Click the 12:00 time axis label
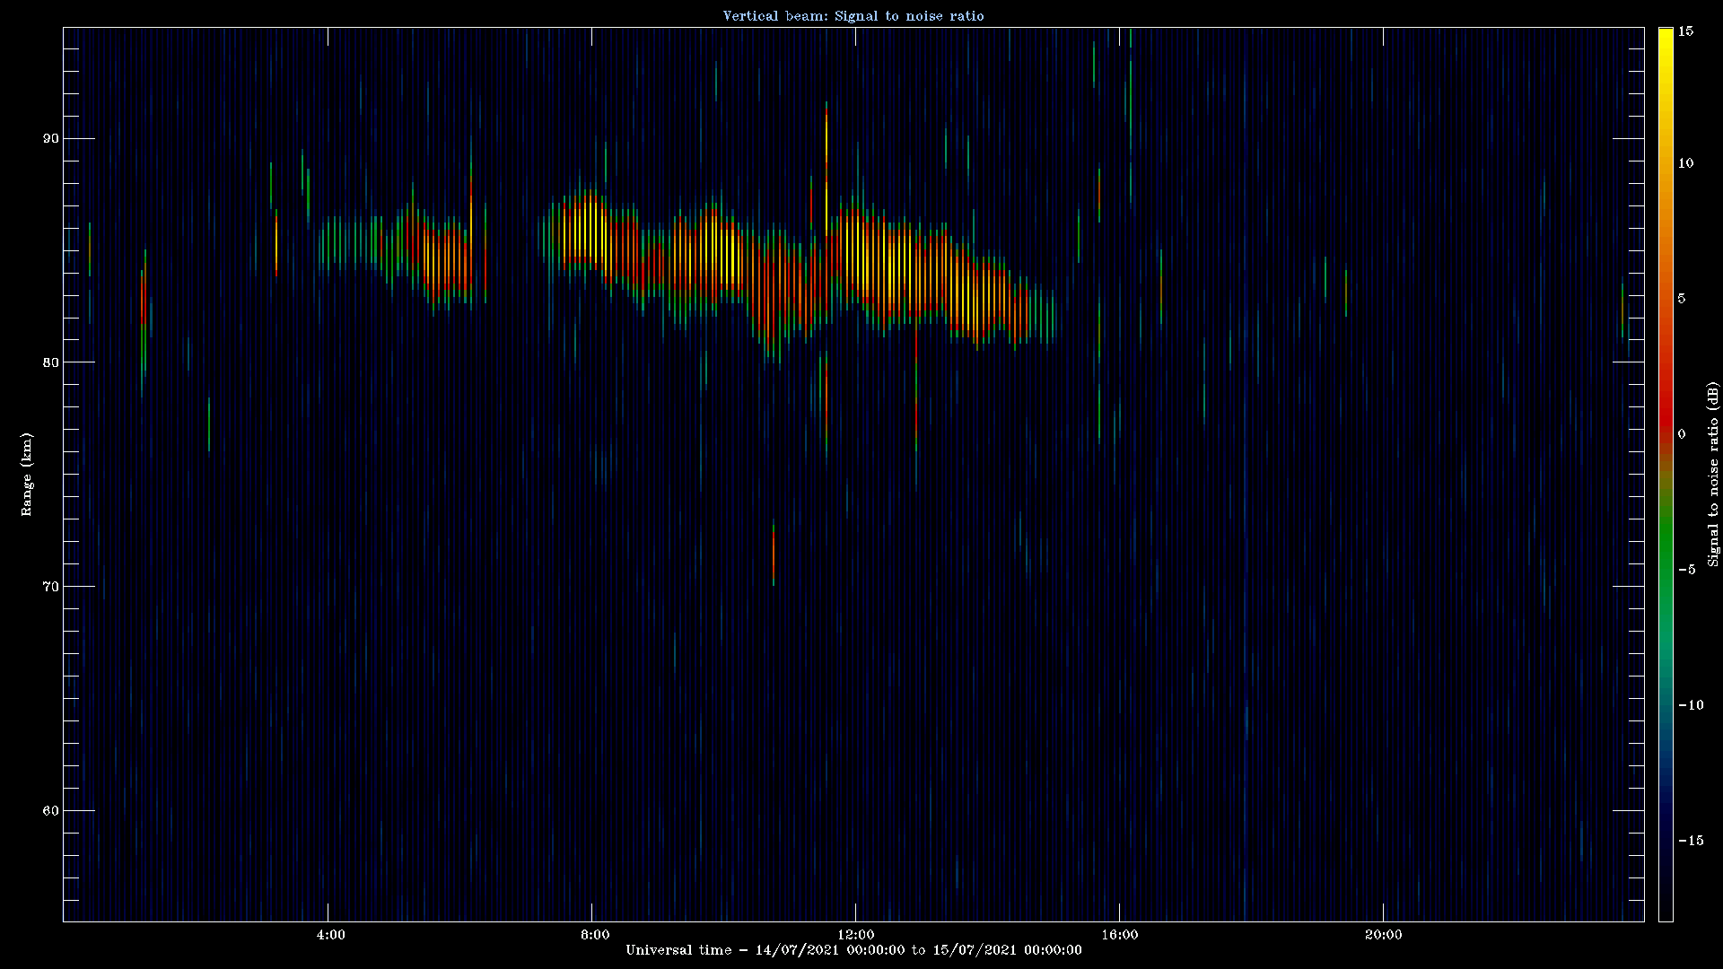The width and height of the screenshot is (1723, 969). coord(856,935)
